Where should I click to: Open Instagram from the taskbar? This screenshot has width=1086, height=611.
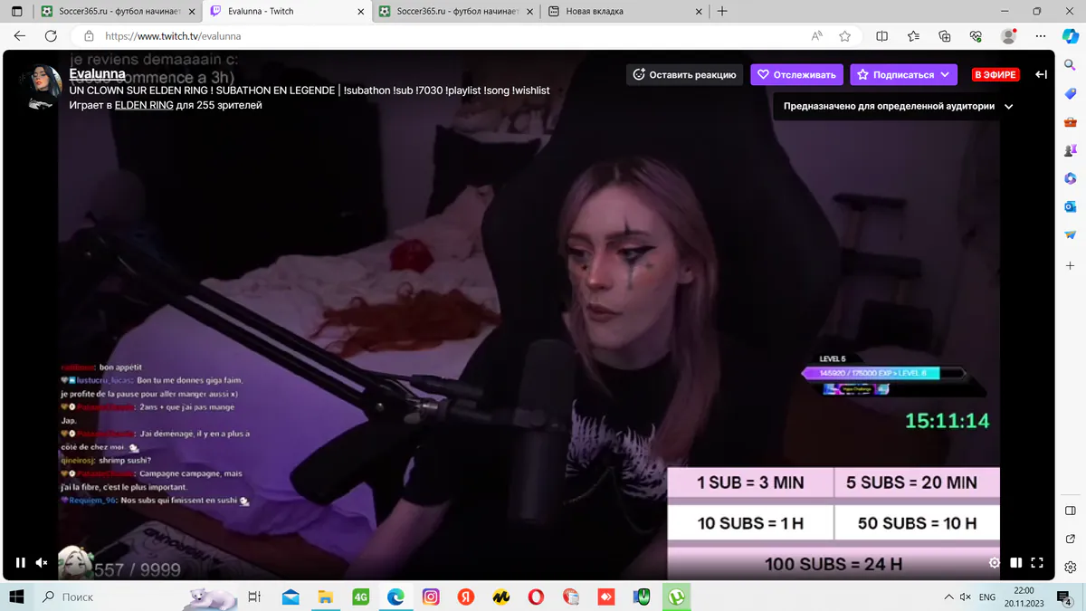pos(431,597)
